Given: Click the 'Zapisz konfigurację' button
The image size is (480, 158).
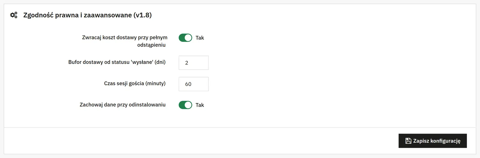Looking at the screenshot, I should point(433,141).
